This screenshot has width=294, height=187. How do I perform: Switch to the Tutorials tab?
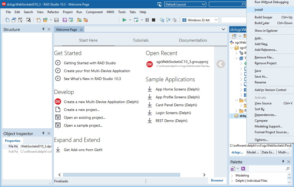point(141,40)
